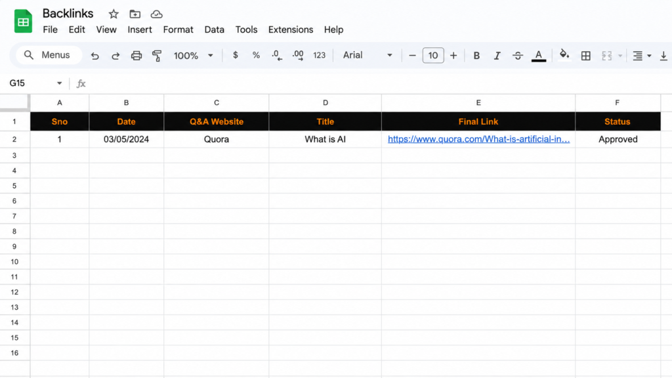
Task: Open more number formats 123
Action: coord(320,55)
